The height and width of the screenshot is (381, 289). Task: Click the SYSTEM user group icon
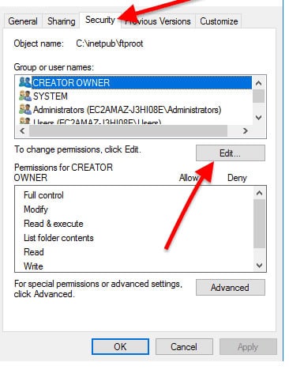[25, 96]
